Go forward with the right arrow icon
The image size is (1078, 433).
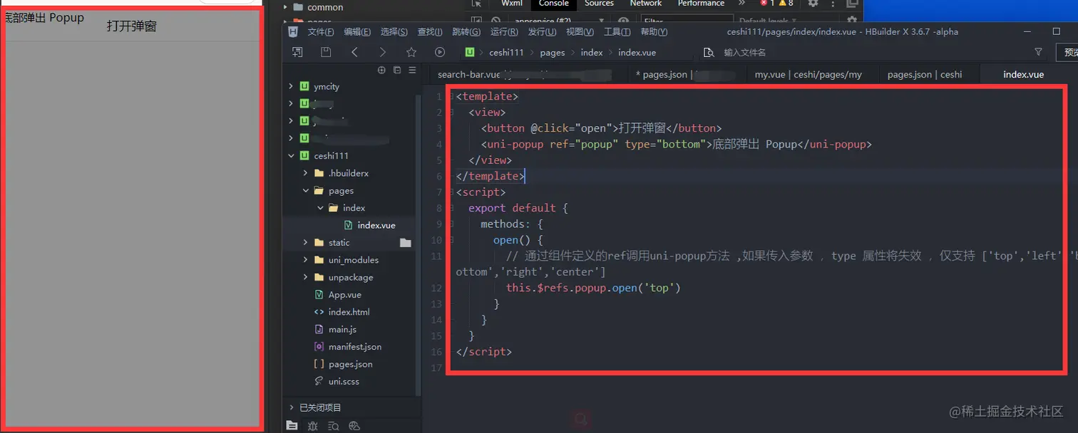coord(383,52)
